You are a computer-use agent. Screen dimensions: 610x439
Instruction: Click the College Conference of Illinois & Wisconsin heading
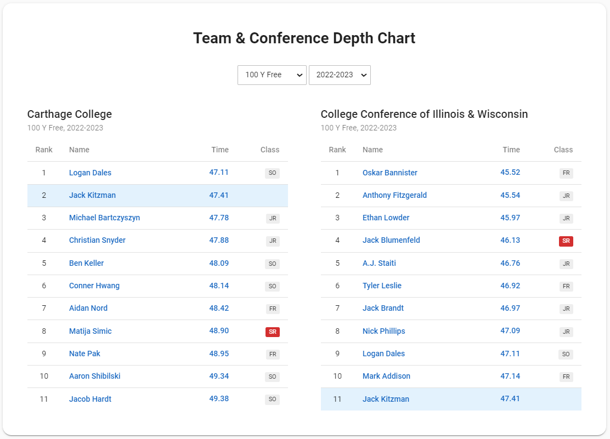pos(424,115)
